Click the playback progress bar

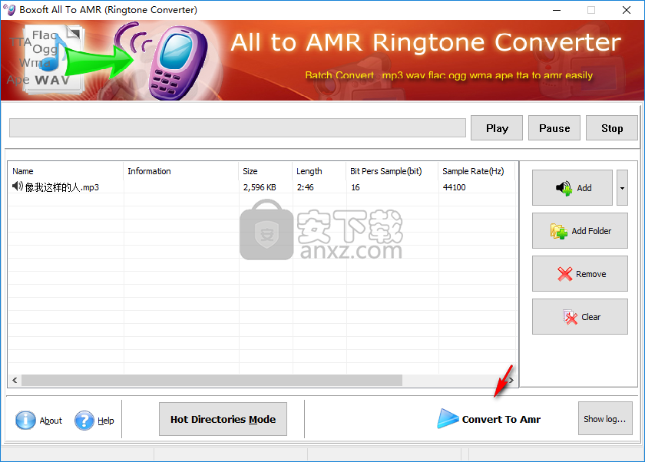237,128
